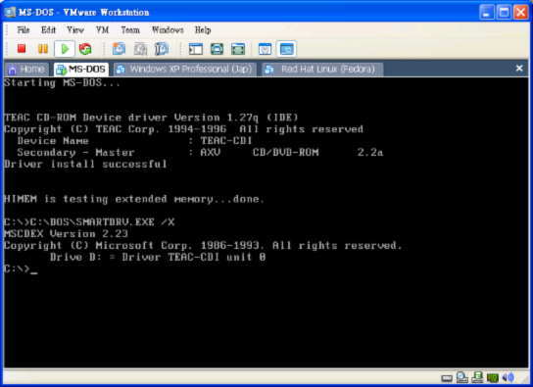Open the Help menu
533x387 pixels.
203,30
